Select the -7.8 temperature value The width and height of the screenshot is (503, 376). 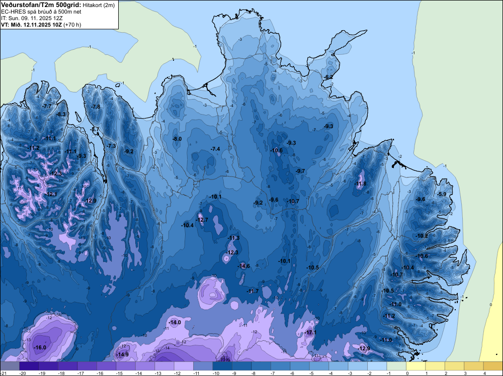(96, 107)
